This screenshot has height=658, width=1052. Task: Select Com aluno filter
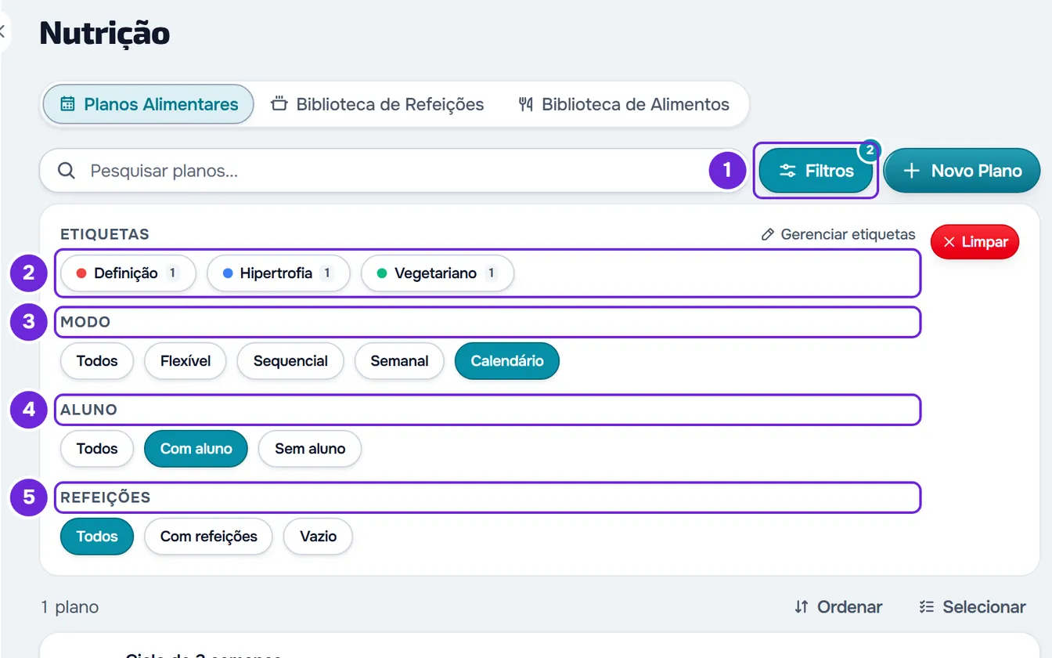click(x=196, y=449)
